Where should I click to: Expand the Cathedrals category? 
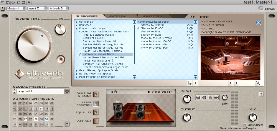pos(77,22)
